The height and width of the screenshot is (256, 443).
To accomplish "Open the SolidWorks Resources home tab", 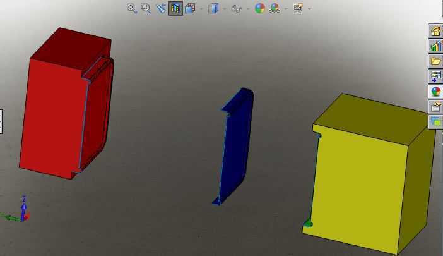I will 435,31.
